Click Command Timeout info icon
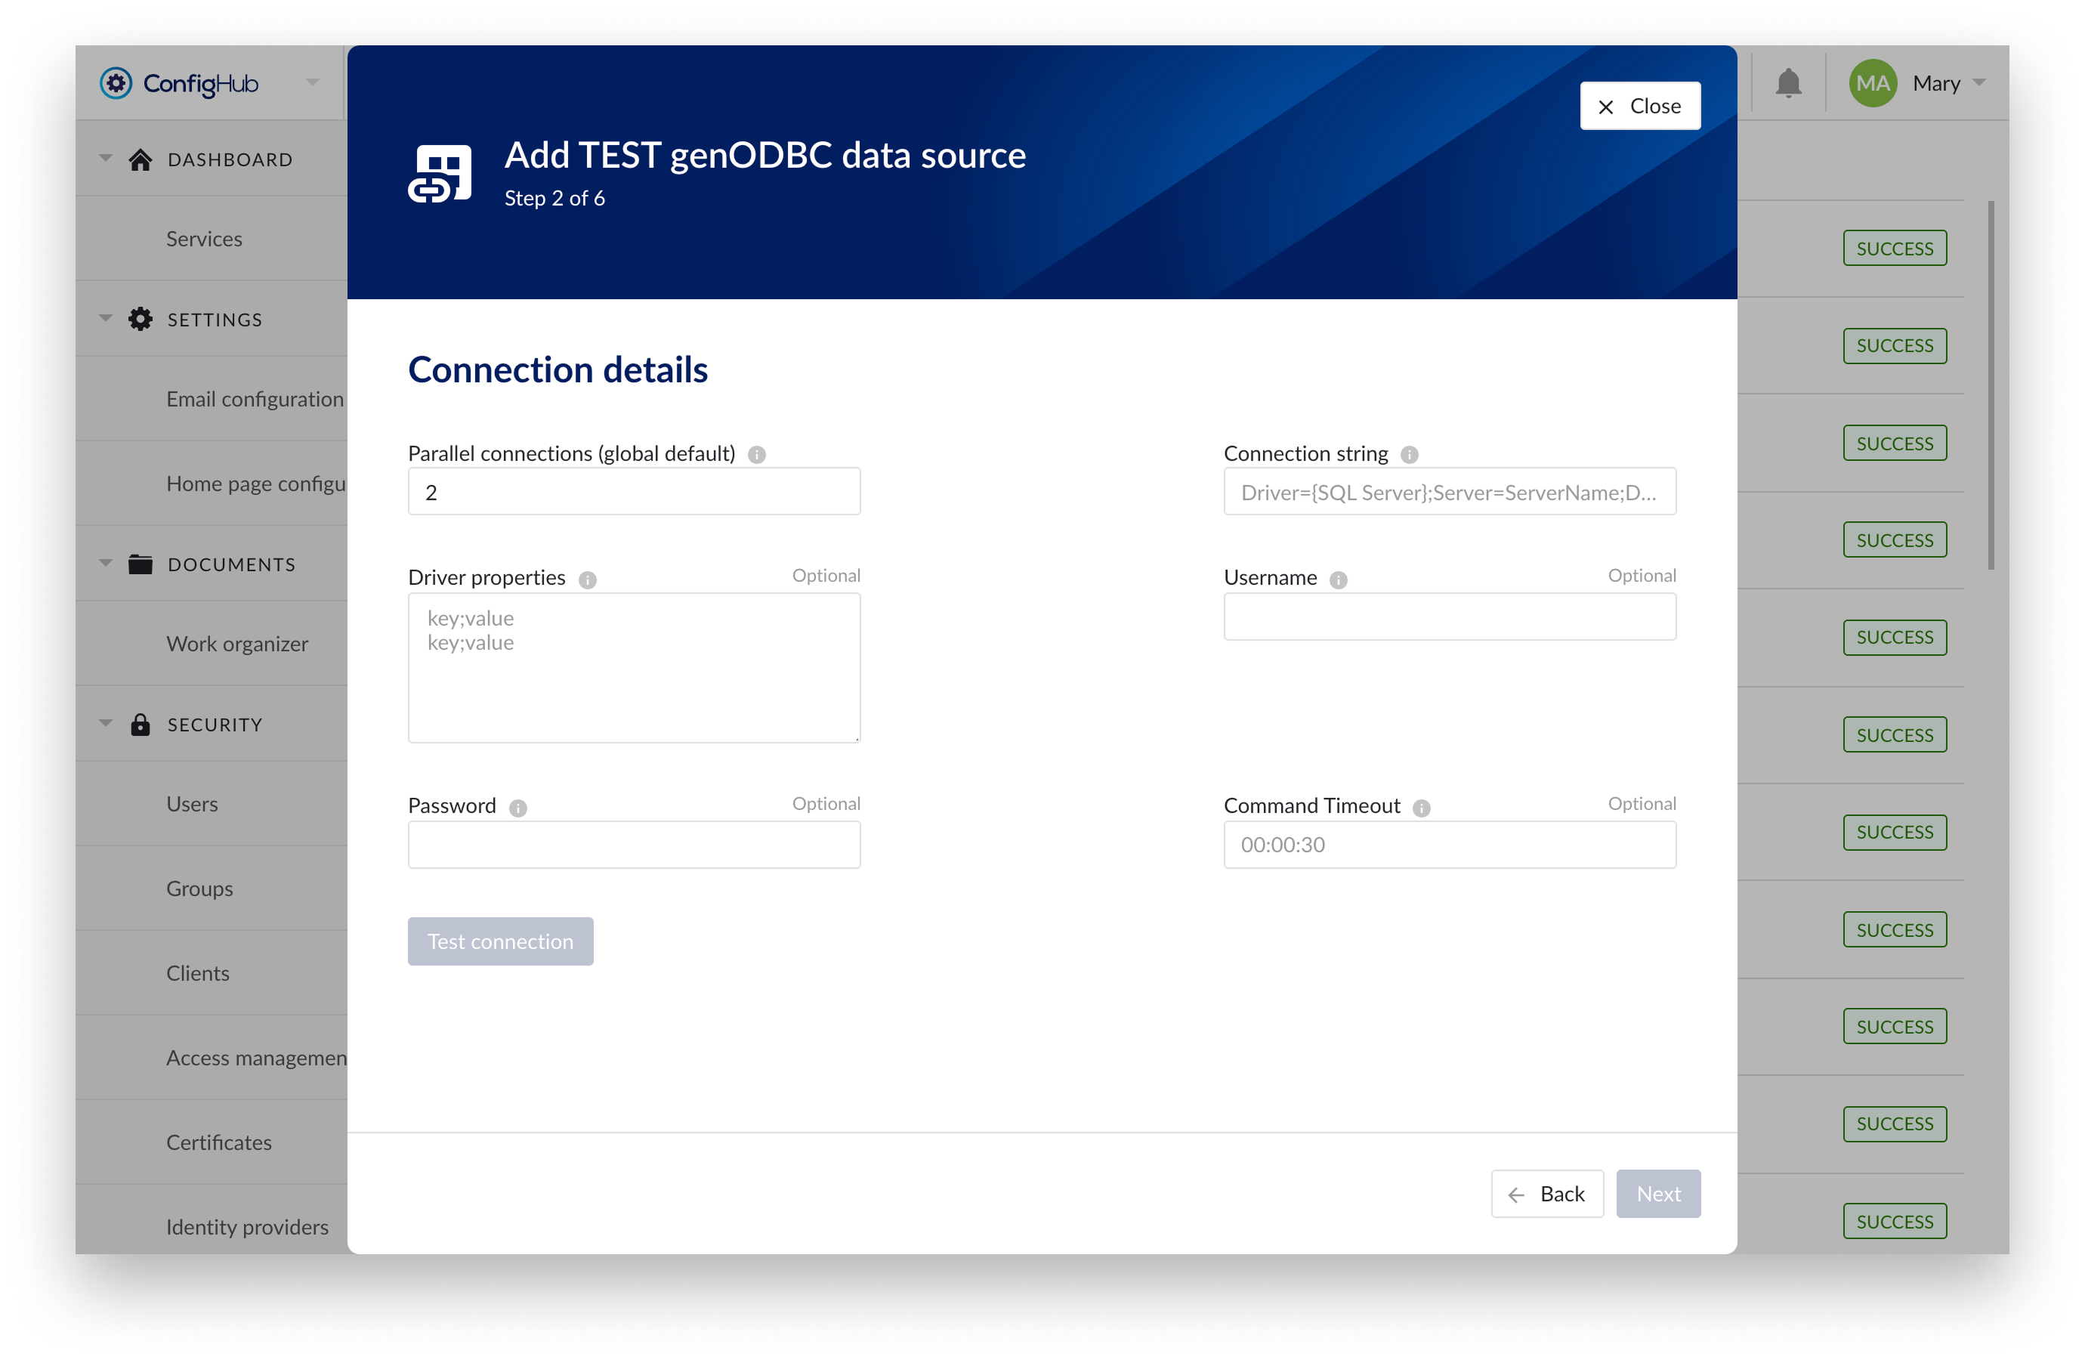 [x=1421, y=808]
